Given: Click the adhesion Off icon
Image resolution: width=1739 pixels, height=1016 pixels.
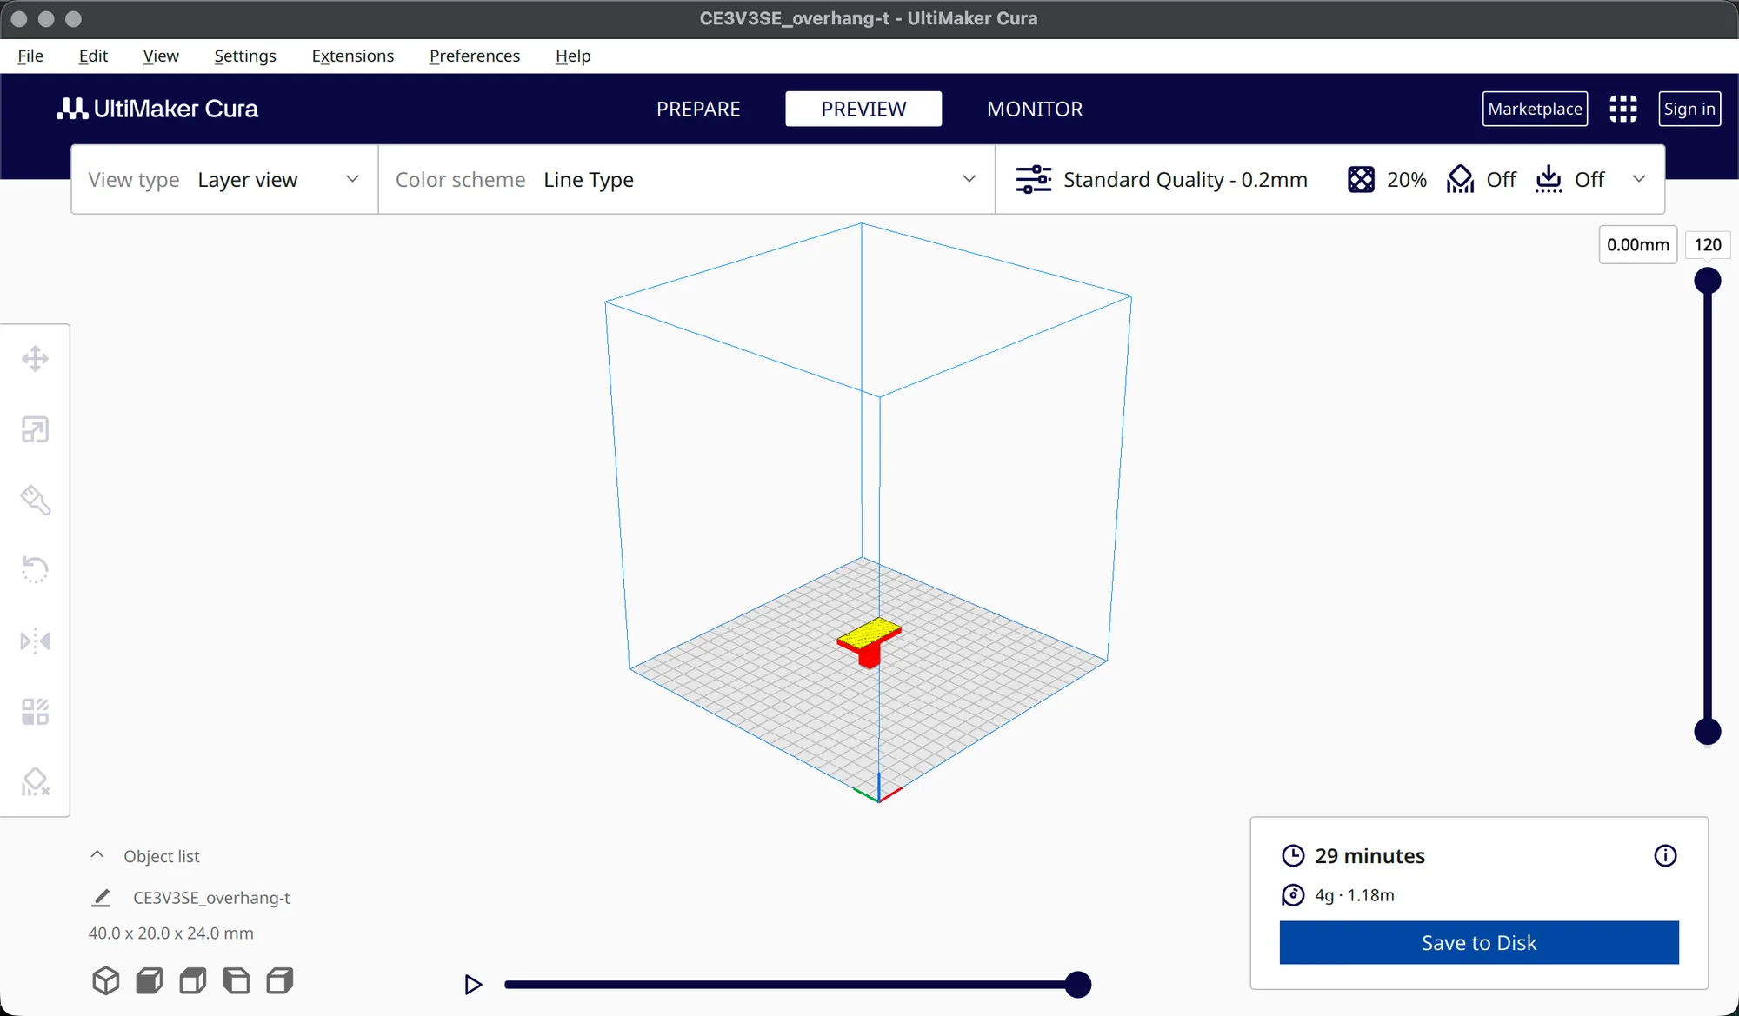Looking at the screenshot, I should [x=1549, y=180].
